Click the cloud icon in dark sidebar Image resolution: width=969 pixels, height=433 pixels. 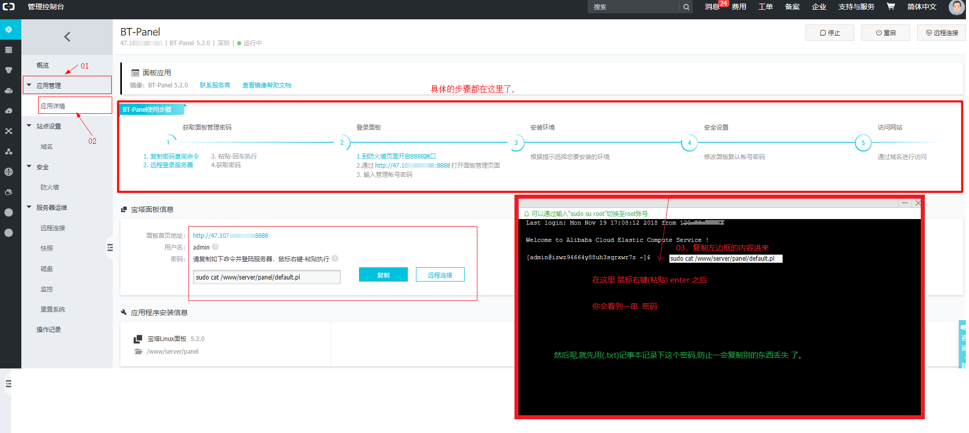[9, 90]
